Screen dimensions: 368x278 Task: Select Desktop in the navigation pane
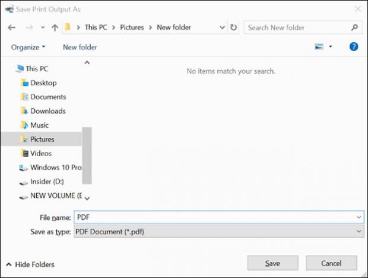pyautogui.click(x=43, y=83)
